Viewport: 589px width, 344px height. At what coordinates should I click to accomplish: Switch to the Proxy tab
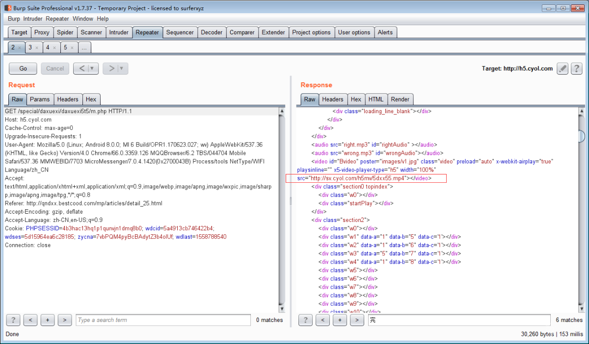tap(42, 32)
